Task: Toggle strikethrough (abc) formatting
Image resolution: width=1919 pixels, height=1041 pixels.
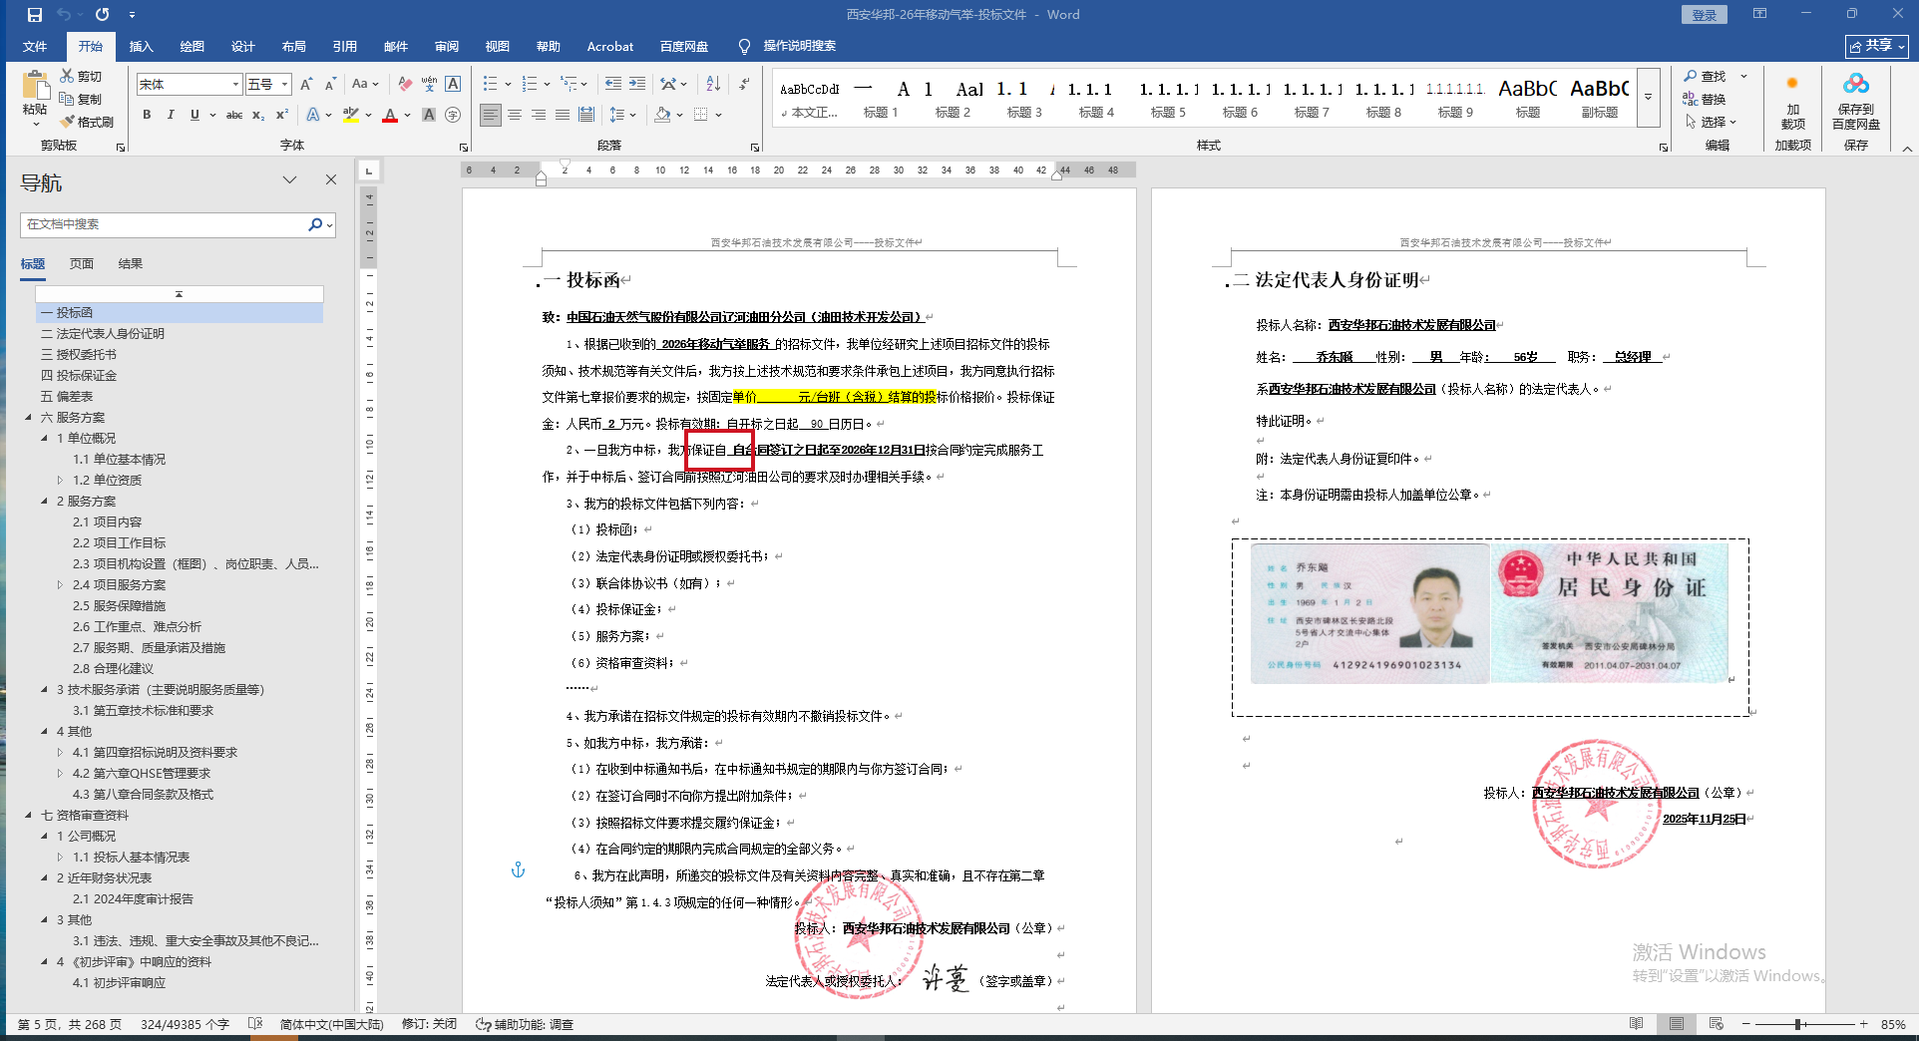Action: point(234,115)
